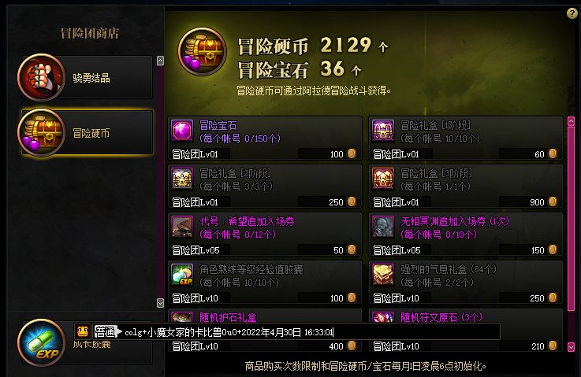Open the 成长胶囊 EXP shop tab
The image size is (581, 377).
coord(86,342)
